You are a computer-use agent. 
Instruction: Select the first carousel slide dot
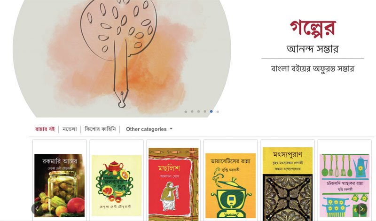(186, 112)
